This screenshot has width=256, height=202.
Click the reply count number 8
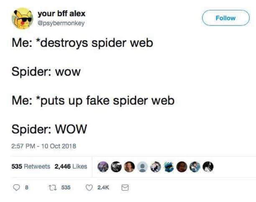[27, 187]
